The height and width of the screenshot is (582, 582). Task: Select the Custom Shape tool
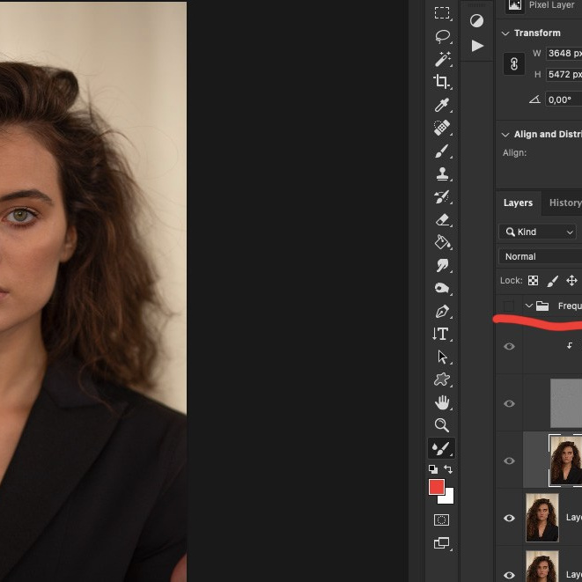point(442,379)
